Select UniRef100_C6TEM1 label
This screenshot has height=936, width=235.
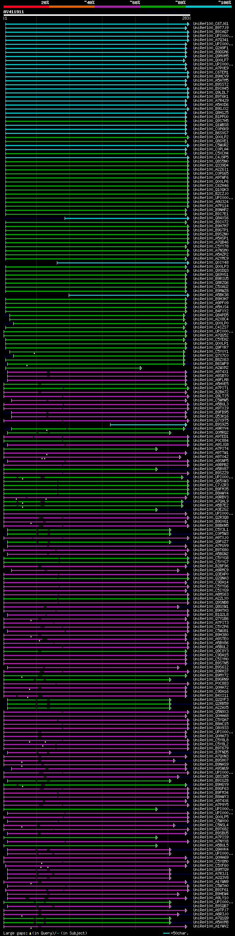pyautogui.click(x=211, y=72)
